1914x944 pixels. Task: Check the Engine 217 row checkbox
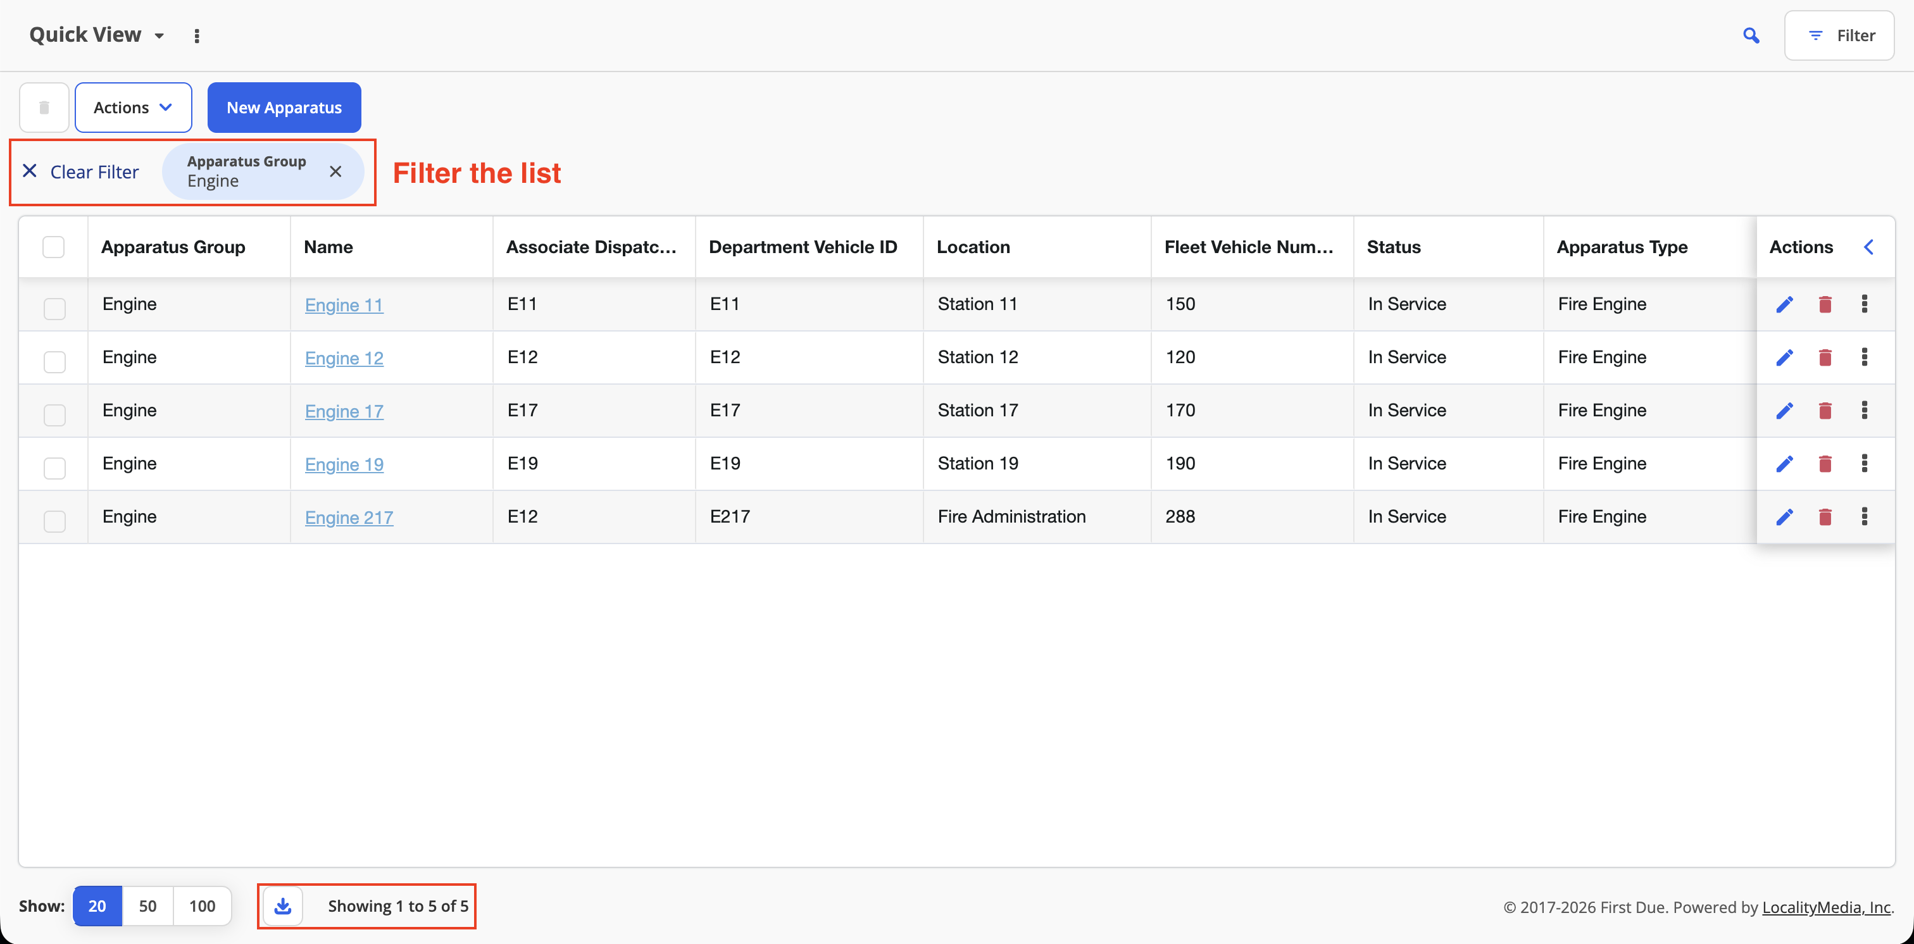click(54, 521)
